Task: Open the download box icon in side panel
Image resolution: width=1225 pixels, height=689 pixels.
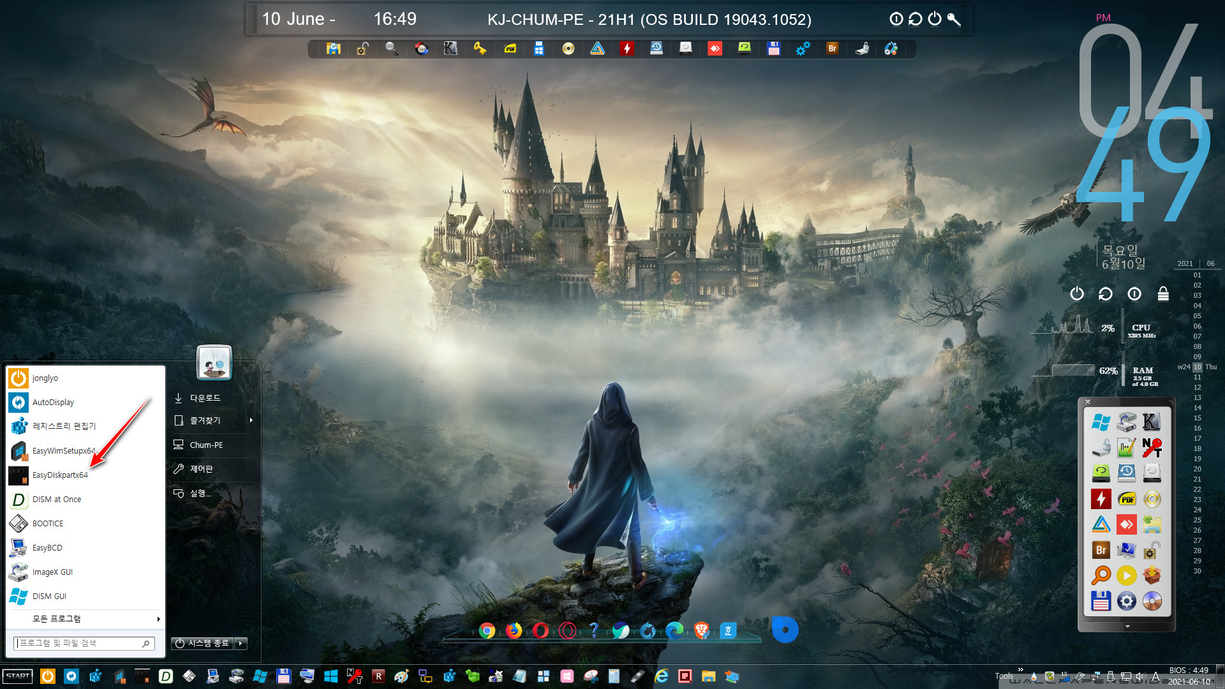Action: point(1152,575)
